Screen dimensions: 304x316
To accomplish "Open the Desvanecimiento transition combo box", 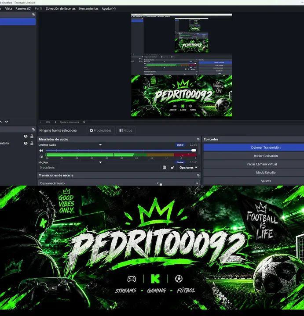I will (x=119, y=183).
